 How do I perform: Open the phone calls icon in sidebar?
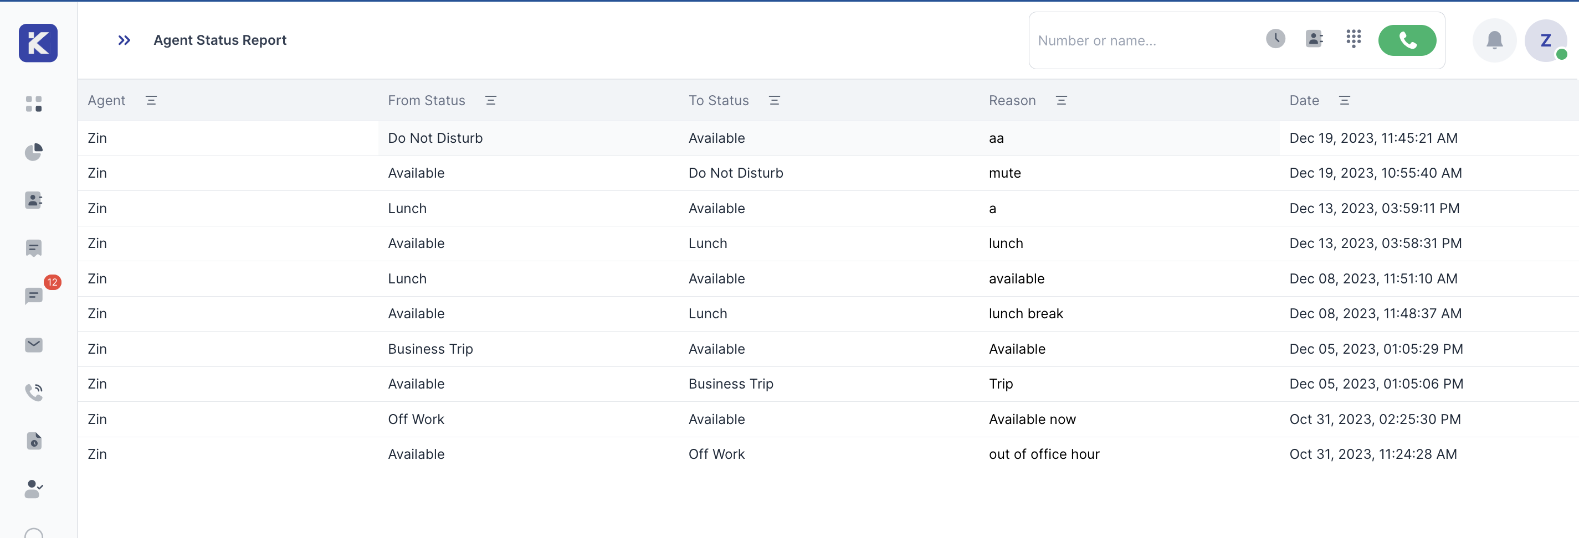(x=34, y=392)
